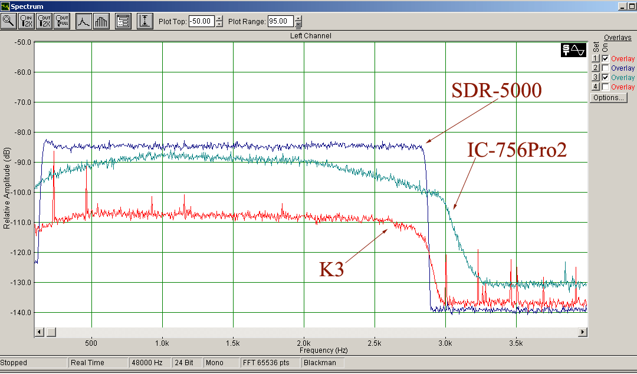Open the overlay Options... dialog
Viewport: 637px width, 374px height.
[x=609, y=97]
